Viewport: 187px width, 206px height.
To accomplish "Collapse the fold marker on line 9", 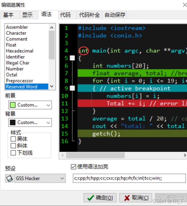I will [x=72, y=88].
